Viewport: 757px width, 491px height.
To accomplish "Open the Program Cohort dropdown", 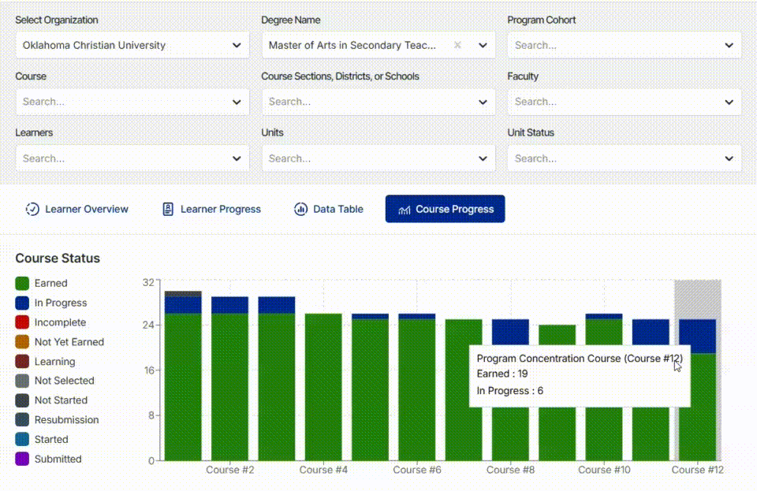I will (x=624, y=45).
